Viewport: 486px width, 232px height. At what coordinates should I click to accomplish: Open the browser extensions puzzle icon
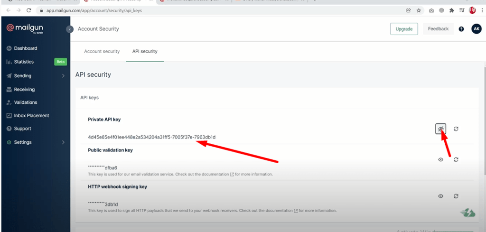click(452, 10)
